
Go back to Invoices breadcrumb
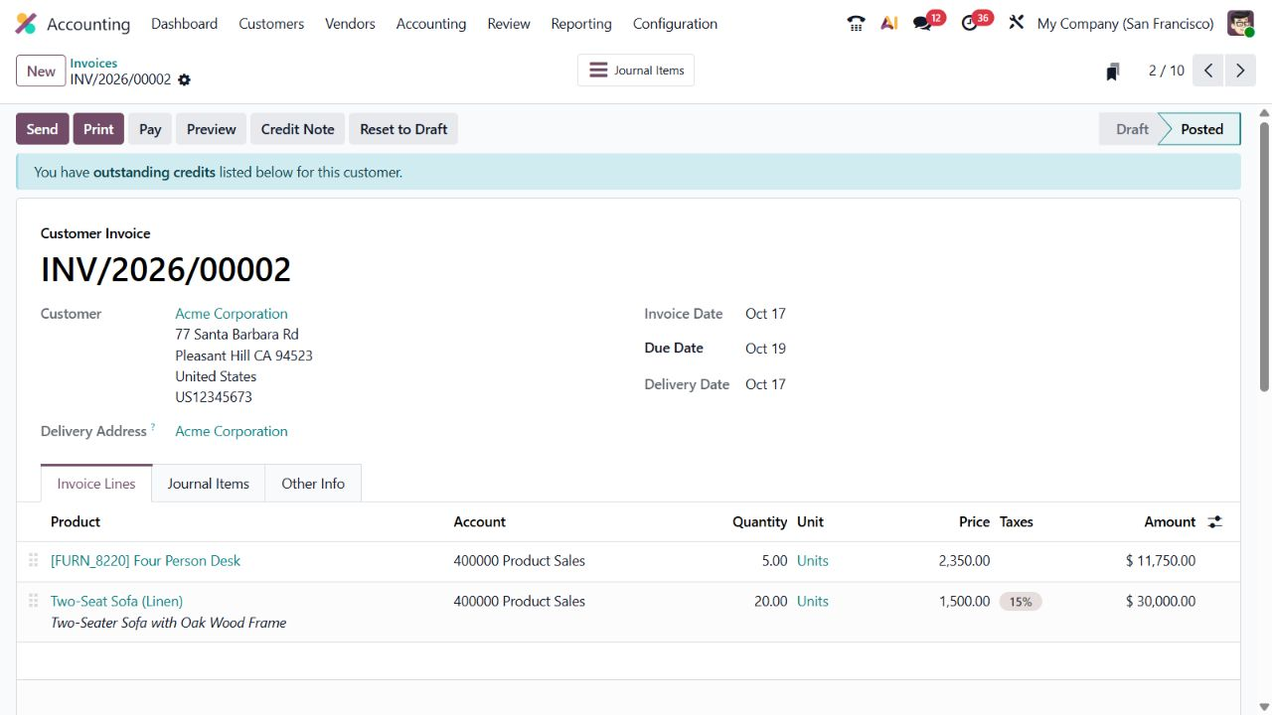coord(93,63)
